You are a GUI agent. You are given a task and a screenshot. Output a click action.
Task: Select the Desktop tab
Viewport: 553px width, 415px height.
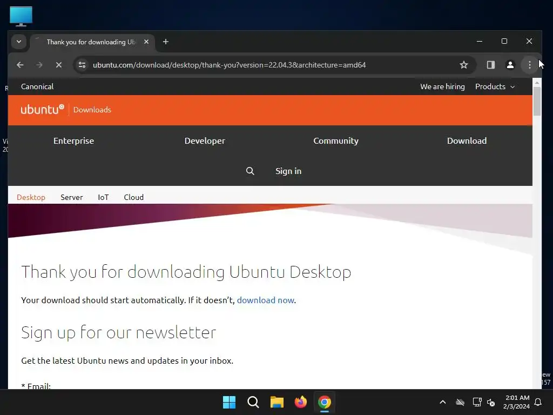click(31, 197)
